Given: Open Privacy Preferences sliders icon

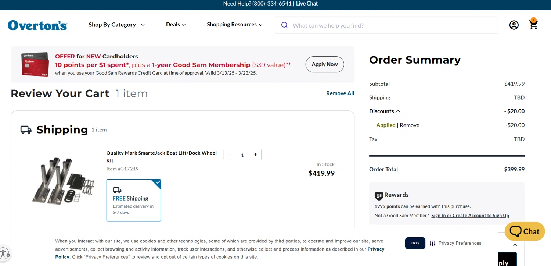Looking at the screenshot, I should tap(433, 243).
